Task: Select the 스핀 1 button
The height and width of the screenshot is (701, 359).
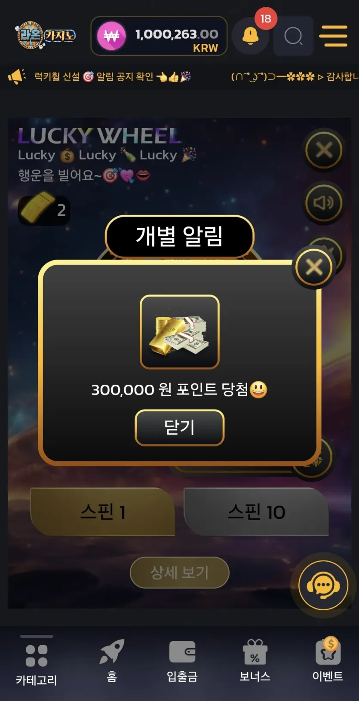Action: point(103,512)
